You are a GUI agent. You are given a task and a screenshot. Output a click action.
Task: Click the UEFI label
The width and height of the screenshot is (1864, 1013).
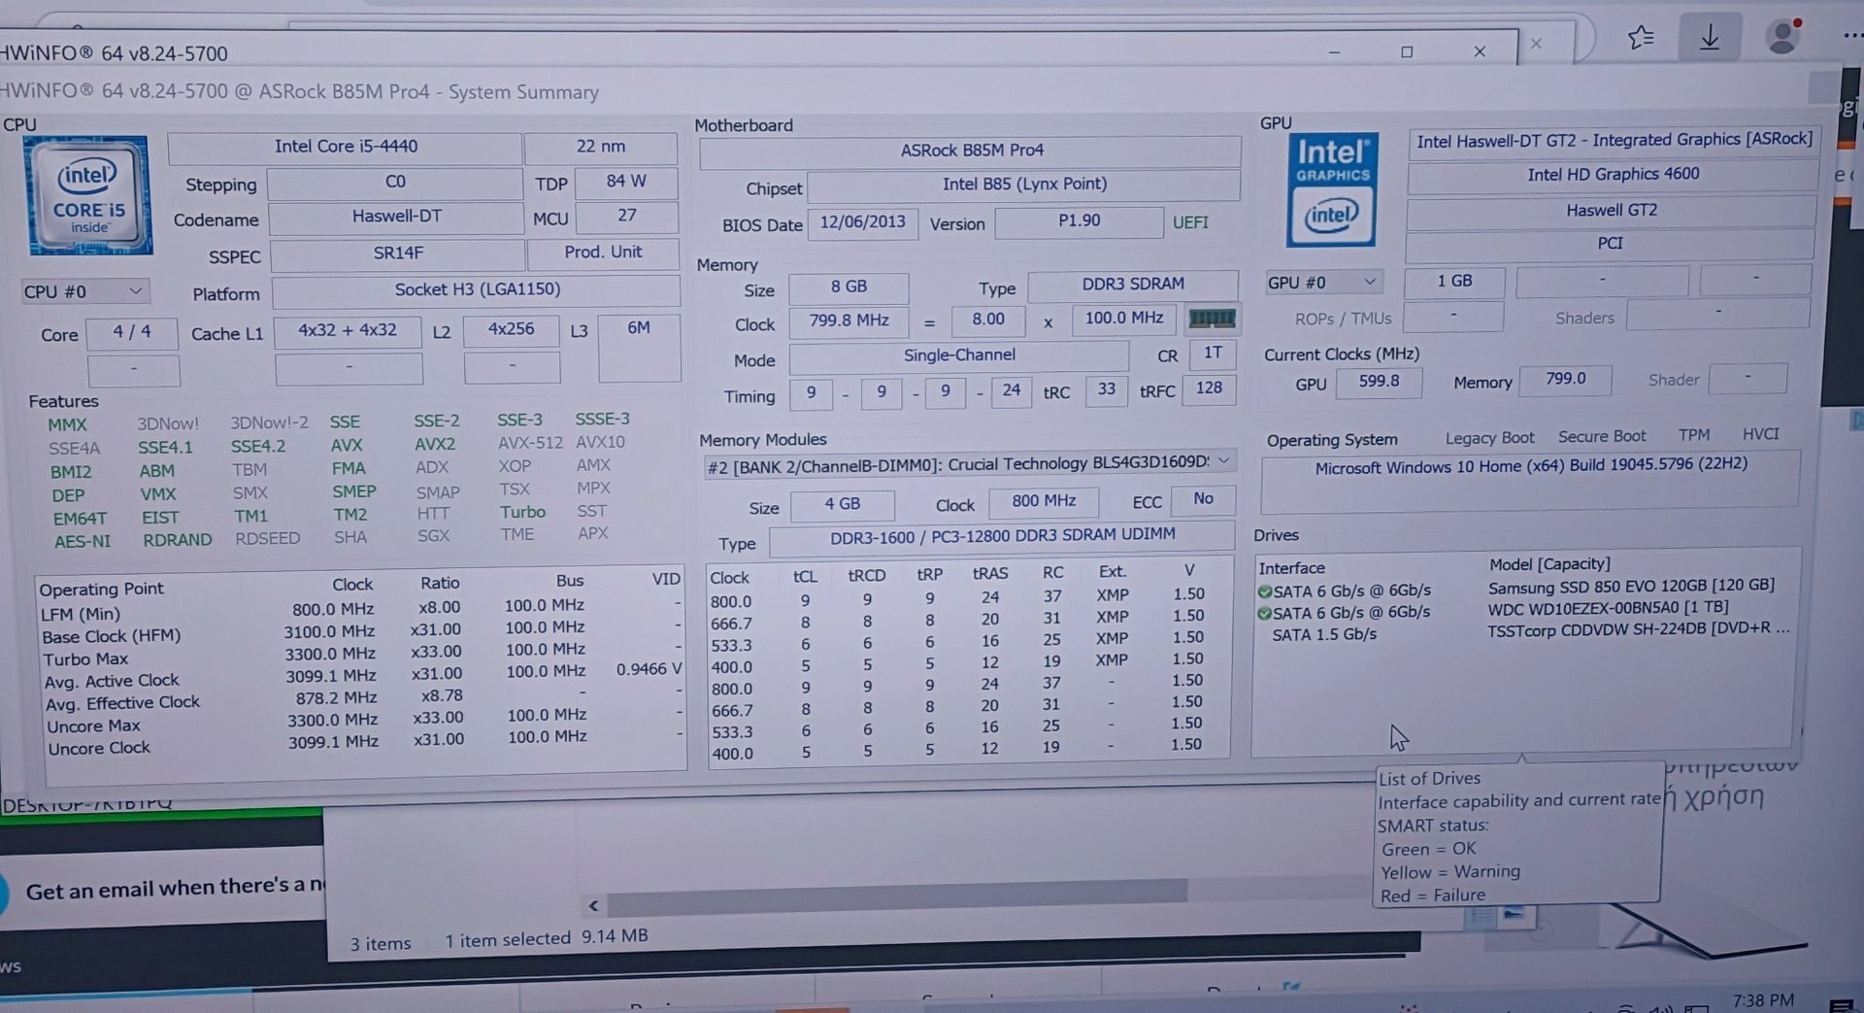[1190, 222]
